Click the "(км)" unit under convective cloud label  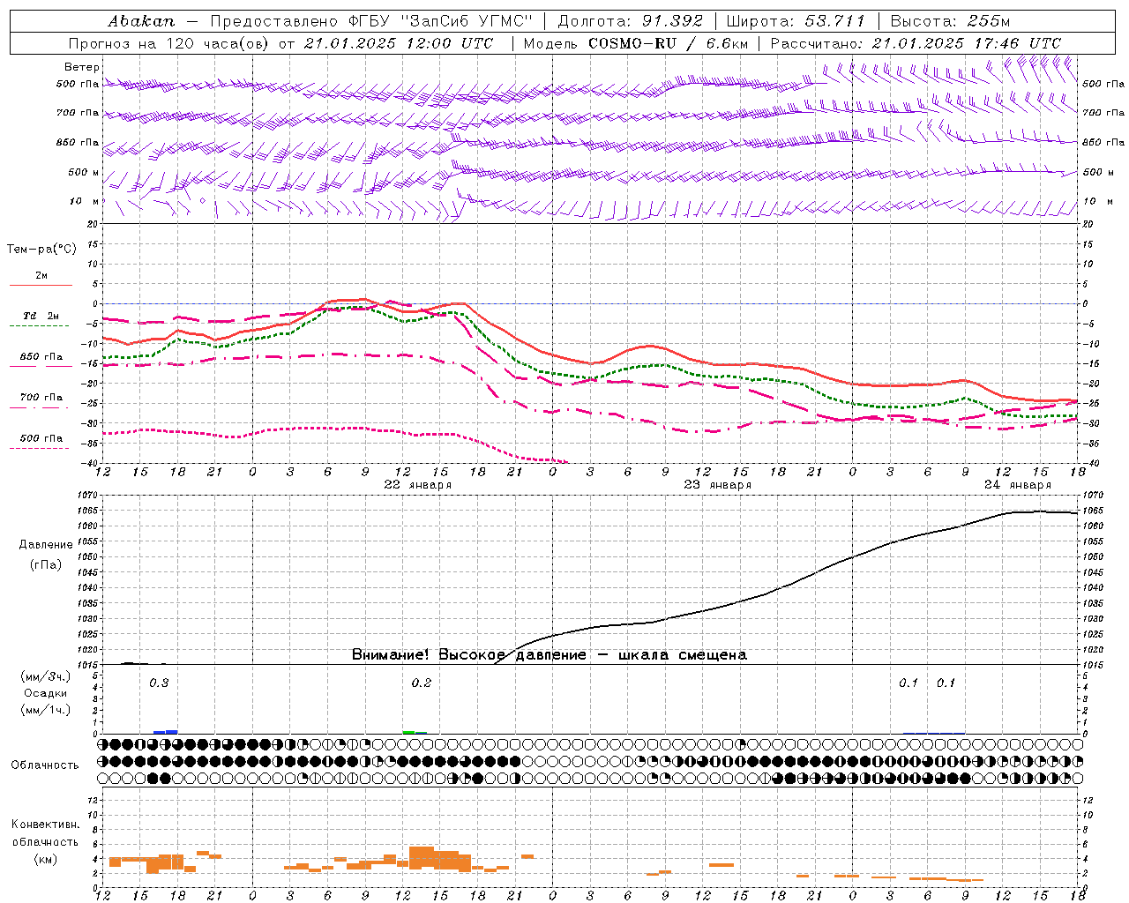click(x=45, y=859)
